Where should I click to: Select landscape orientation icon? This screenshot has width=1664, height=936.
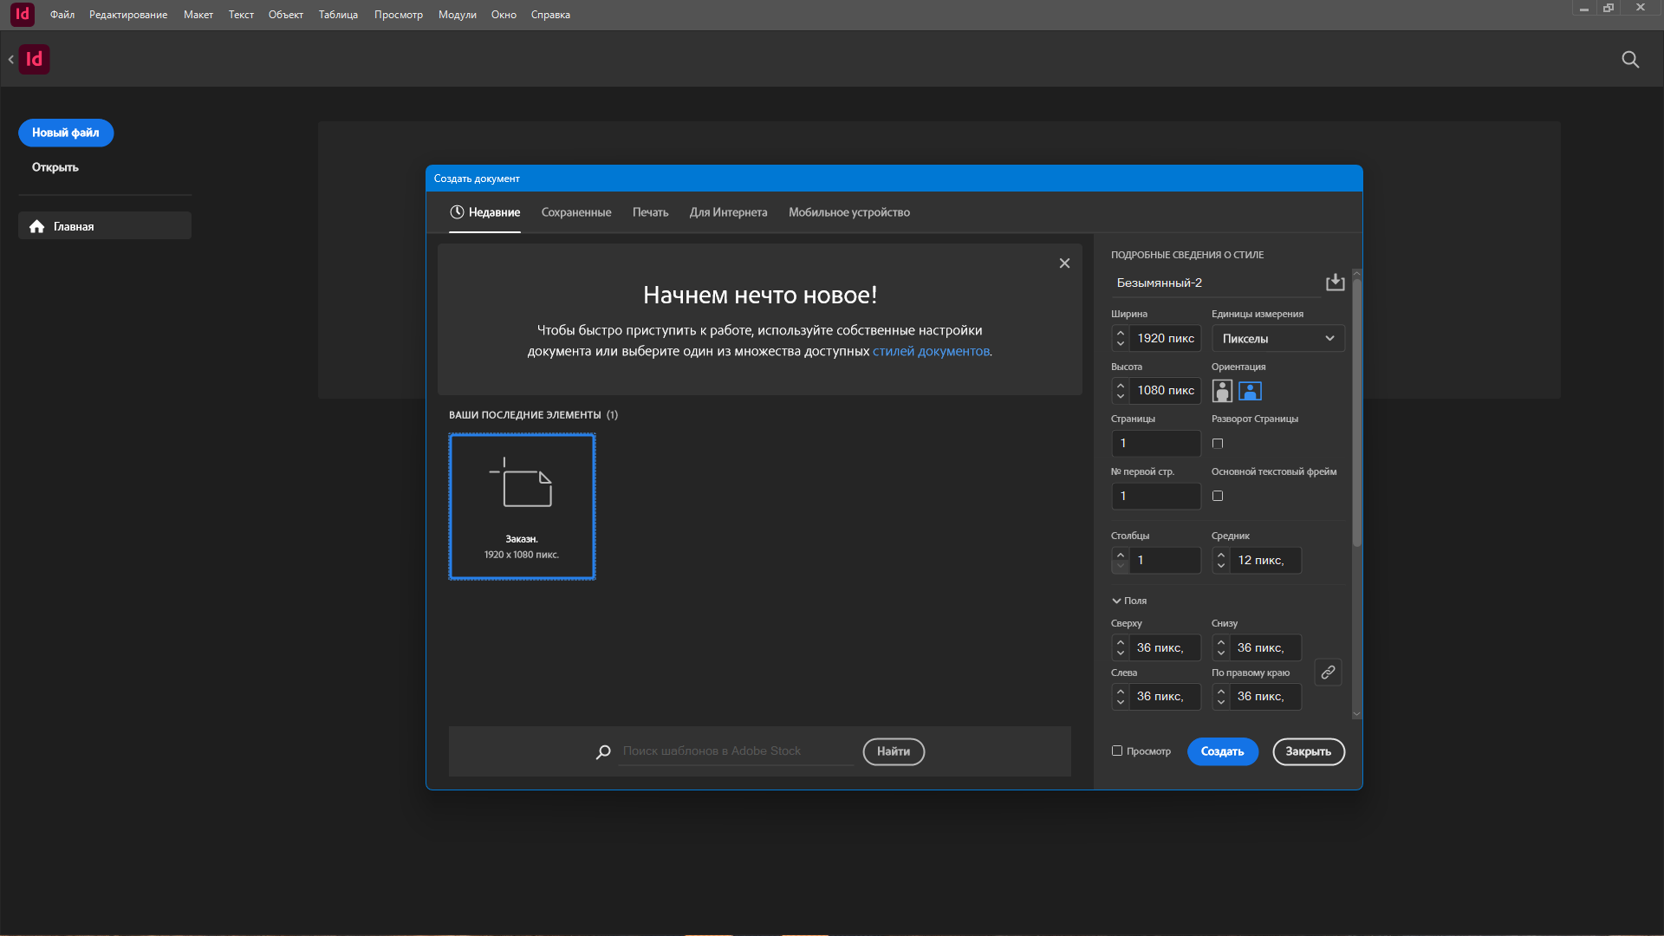(x=1250, y=391)
